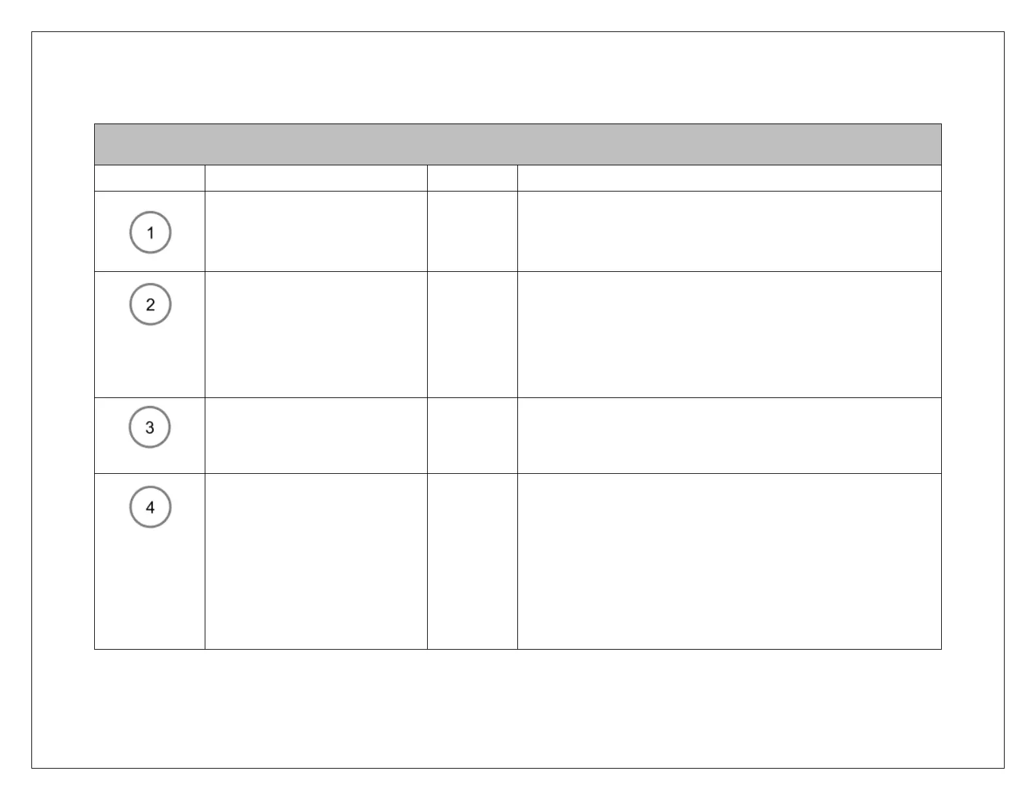
Task: Click the circled number 1 icon
Action: point(150,232)
